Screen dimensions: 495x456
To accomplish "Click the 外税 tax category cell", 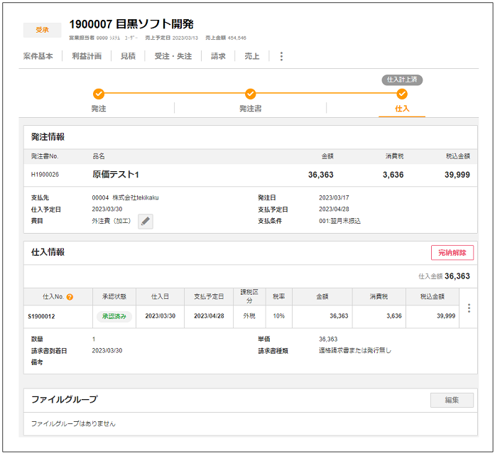I will (x=249, y=316).
